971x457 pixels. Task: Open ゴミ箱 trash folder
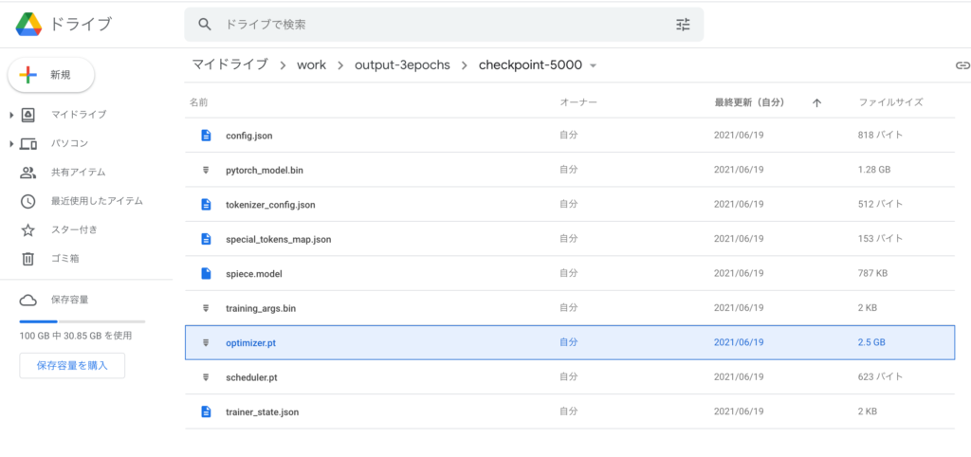tap(66, 259)
